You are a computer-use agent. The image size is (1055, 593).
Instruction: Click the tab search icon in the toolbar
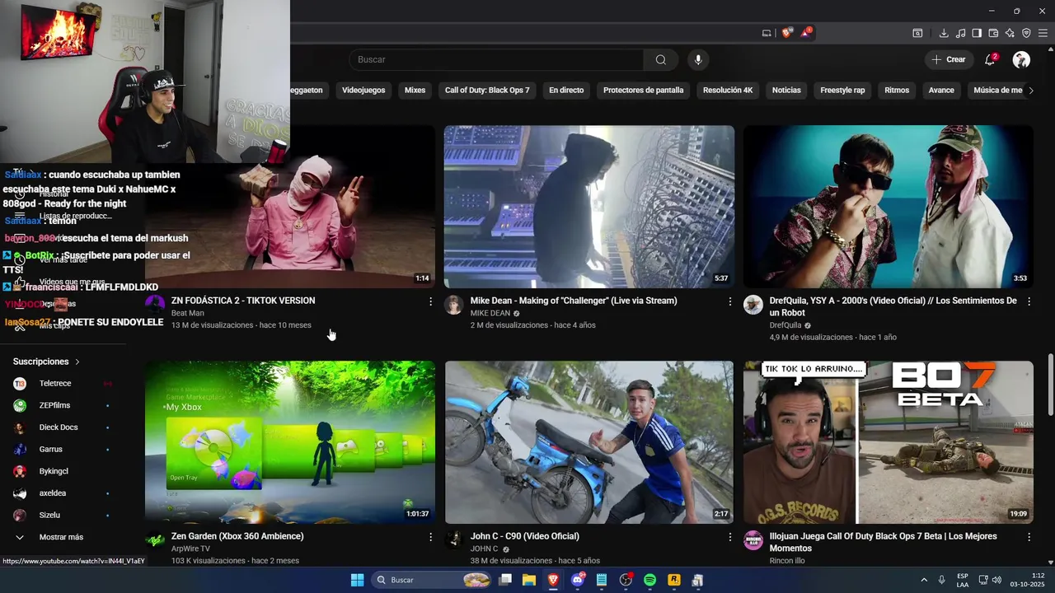coord(917,33)
